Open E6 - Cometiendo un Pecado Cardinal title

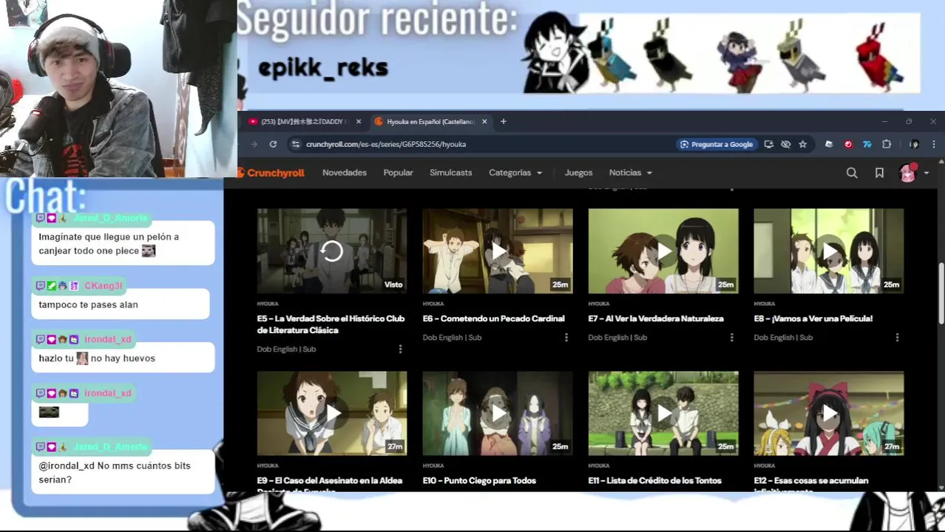[494, 318]
